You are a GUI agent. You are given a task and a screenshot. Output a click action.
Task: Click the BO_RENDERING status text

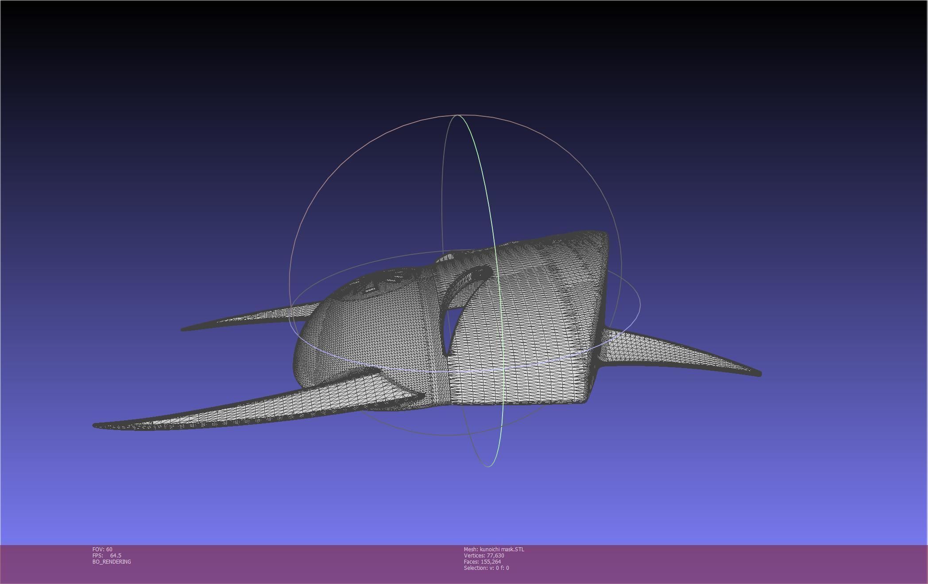tap(112, 562)
